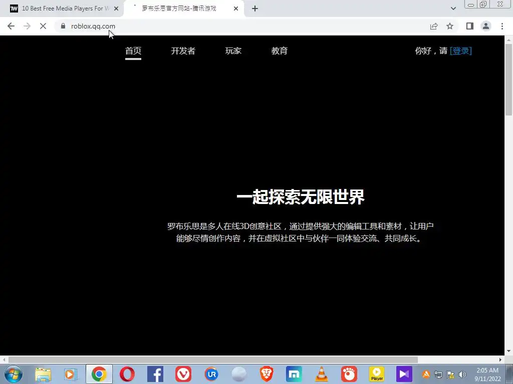
Task: Bookmark this page with the star icon
Action: pos(450,26)
